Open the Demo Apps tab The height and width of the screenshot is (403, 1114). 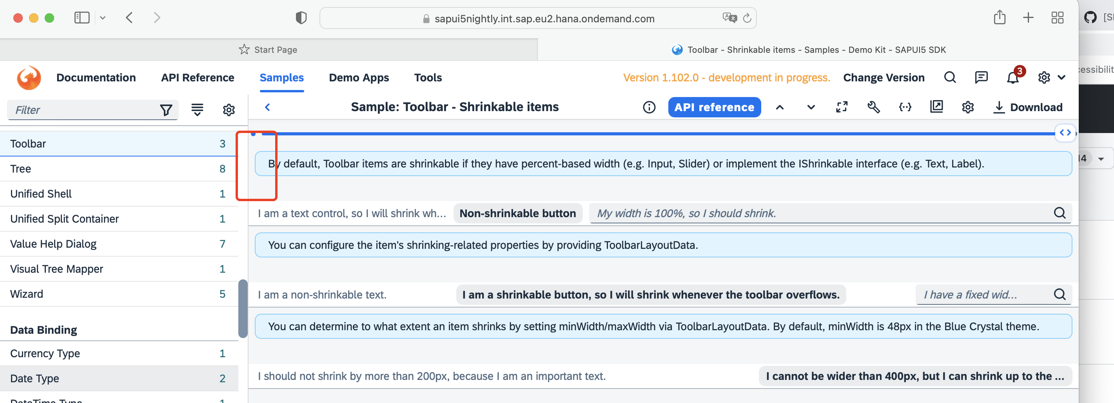(x=359, y=78)
